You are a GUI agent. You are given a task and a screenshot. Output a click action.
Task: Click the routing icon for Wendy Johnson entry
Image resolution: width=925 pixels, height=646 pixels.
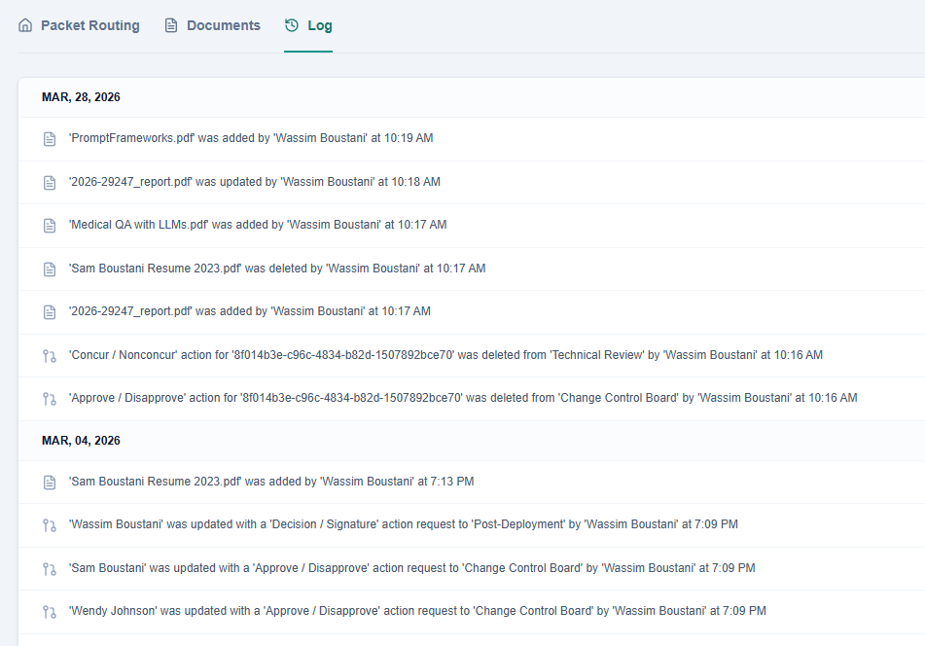(50, 612)
